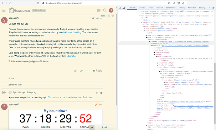Switch to the Memory tab
The image size is (216, 130).
[x=182, y=8]
